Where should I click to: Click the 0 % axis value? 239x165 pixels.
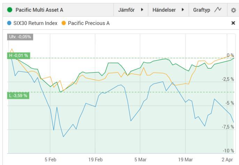click(230, 55)
